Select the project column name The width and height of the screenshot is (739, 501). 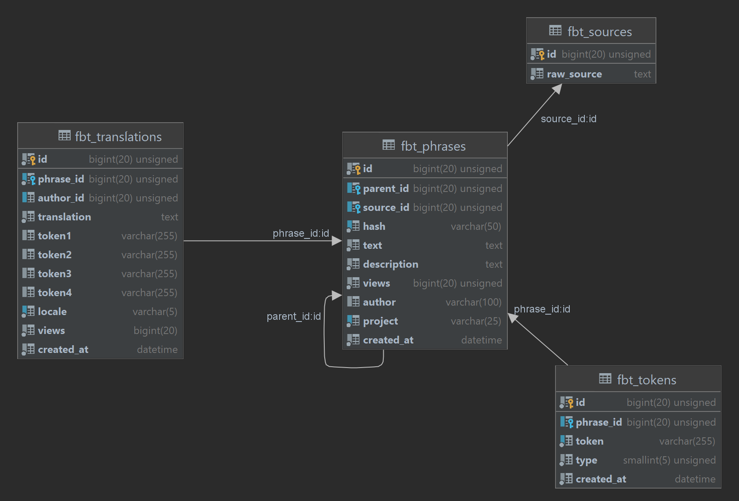pyautogui.click(x=380, y=322)
